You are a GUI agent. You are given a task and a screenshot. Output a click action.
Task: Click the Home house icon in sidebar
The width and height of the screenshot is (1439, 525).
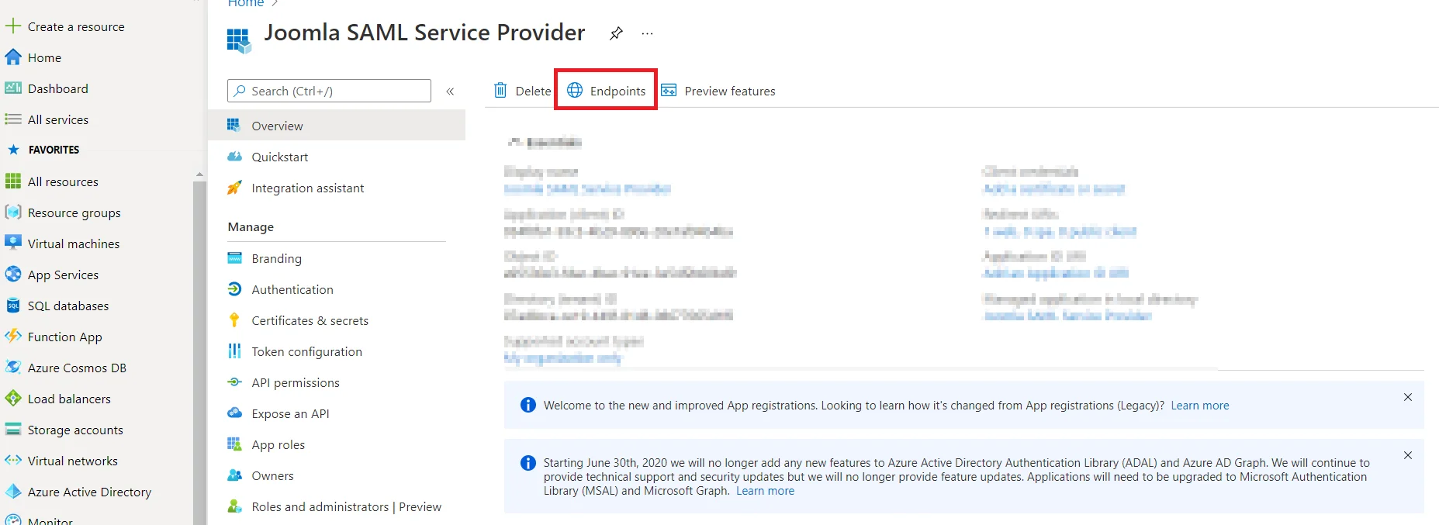pyautogui.click(x=12, y=57)
